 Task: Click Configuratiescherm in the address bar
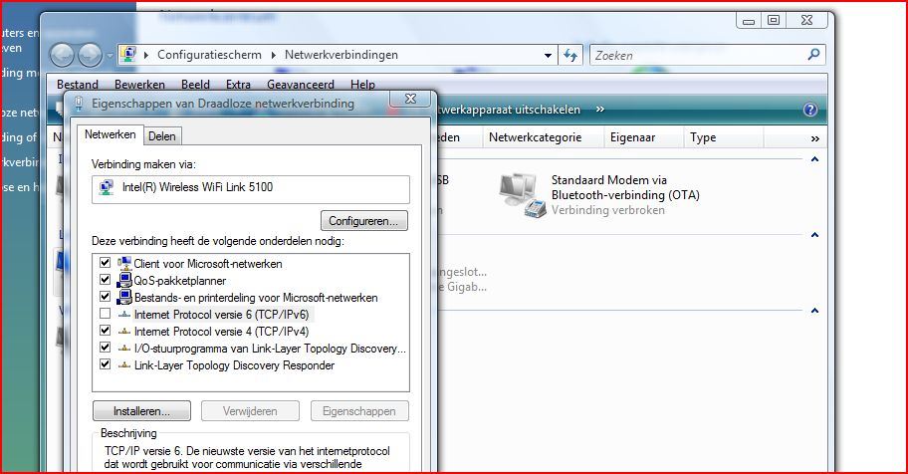coord(209,55)
